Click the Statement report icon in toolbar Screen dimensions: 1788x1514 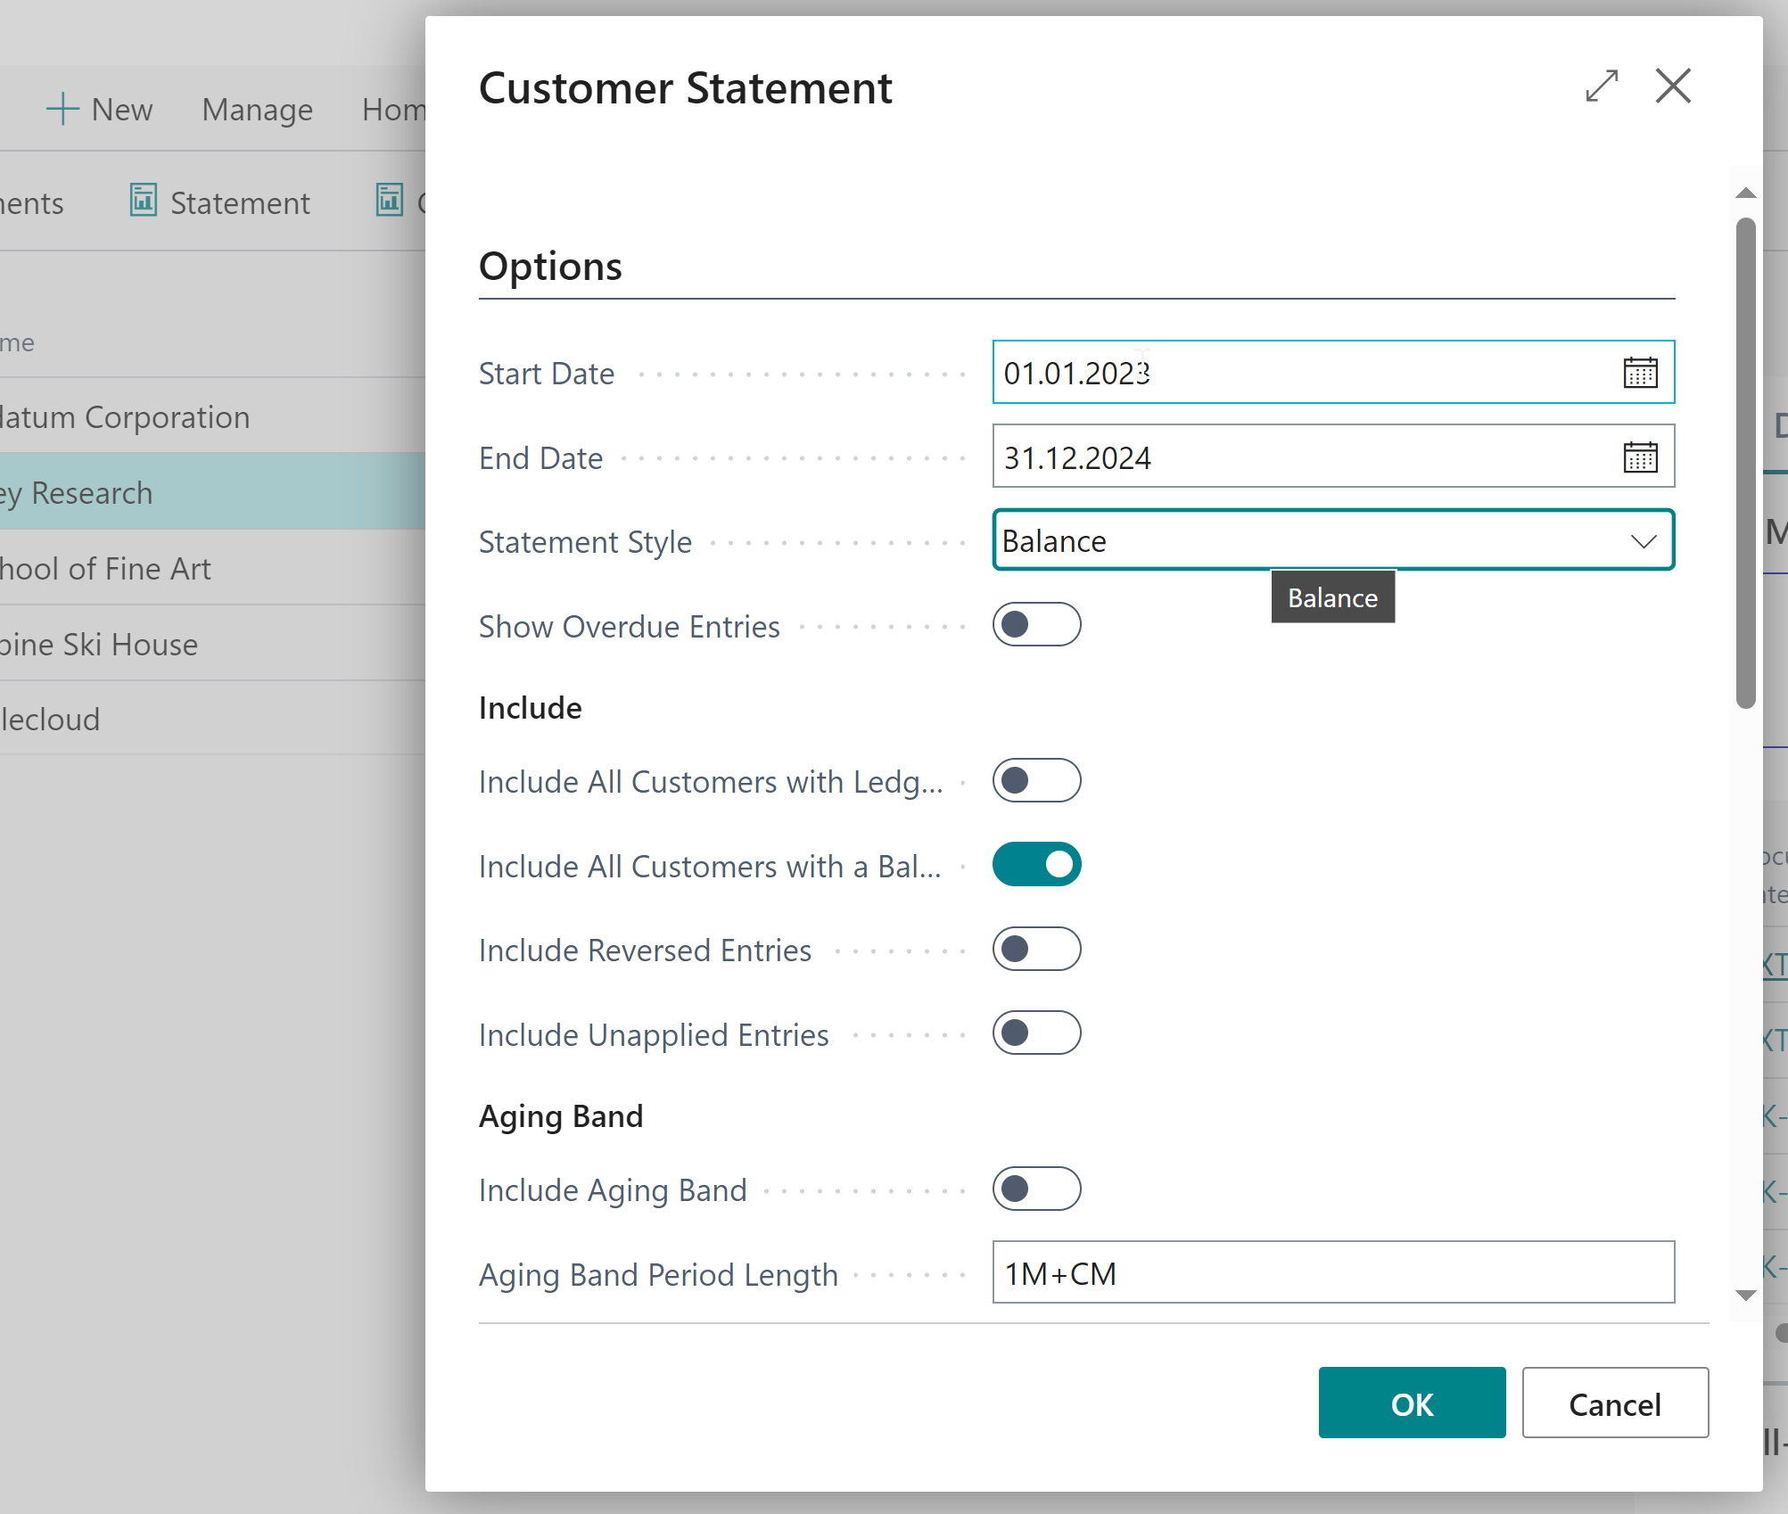(x=143, y=201)
